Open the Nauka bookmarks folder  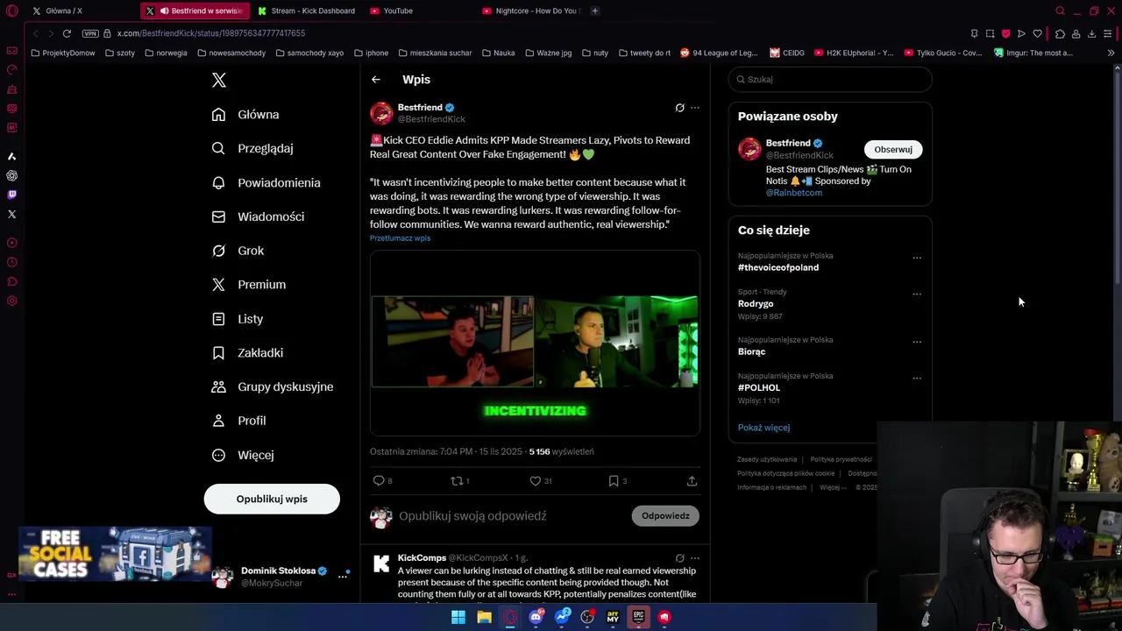[498, 53]
